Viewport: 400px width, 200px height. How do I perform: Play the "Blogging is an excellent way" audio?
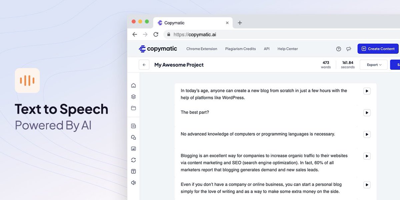(x=367, y=156)
